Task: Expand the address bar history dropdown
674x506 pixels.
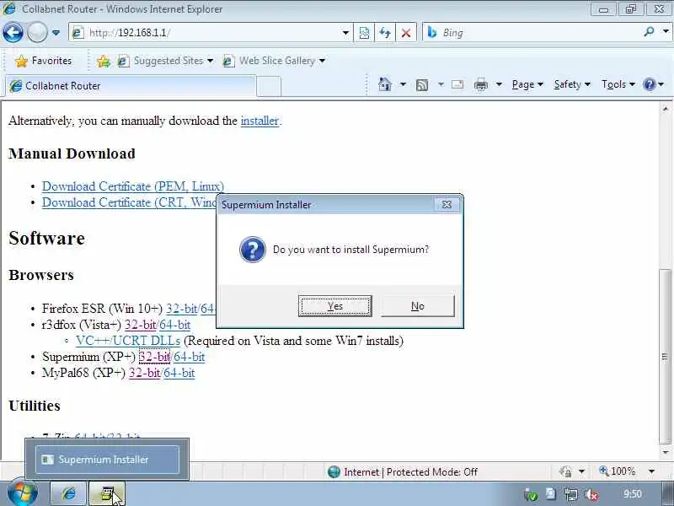Action: 345,33
